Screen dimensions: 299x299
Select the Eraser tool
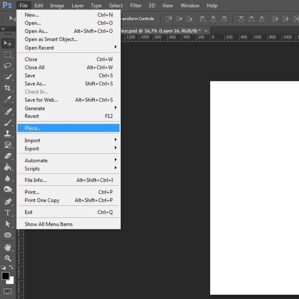(x=8, y=156)
